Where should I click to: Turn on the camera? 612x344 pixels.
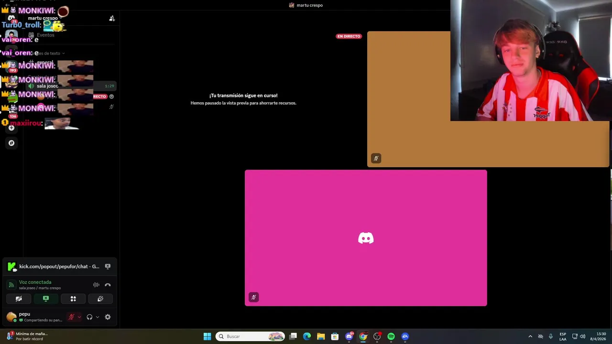19,299
